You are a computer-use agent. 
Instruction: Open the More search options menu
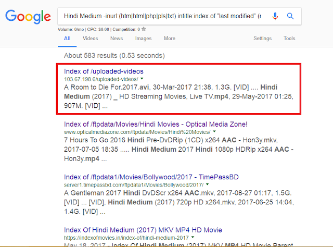click(170, 39)
